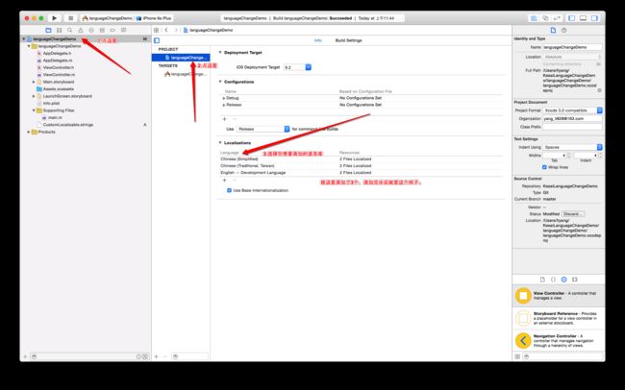Image resolution: width=625 pixels, height=390 pixels.
Task: Open the Report navigator speech-bubble icon
Action: [124, 31]
